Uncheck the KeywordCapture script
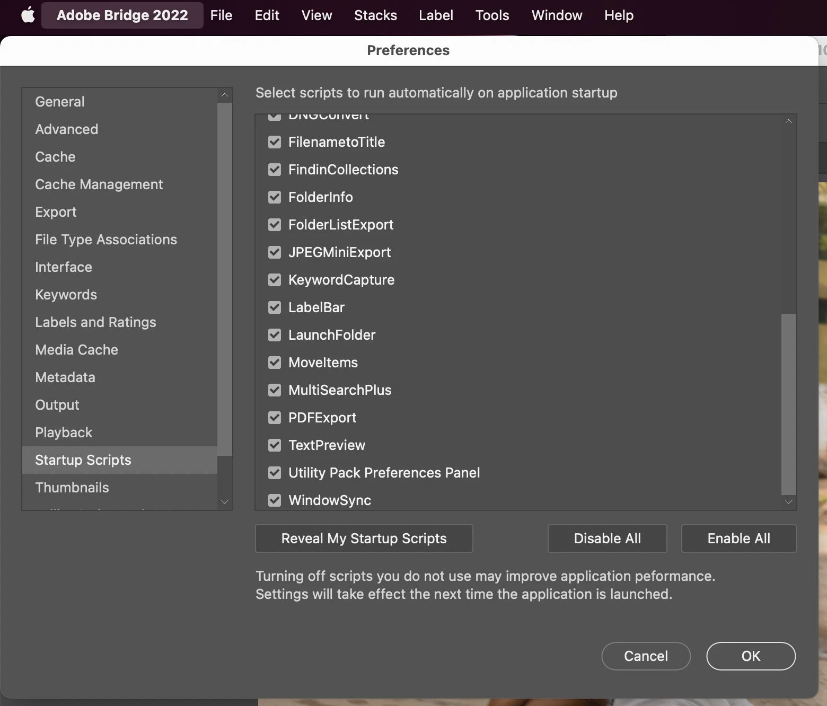Screen dimensions: 827x706 point(275,280)
